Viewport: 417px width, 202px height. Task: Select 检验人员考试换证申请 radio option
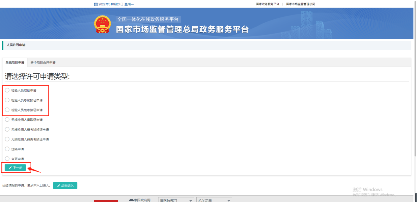click(7, 100)
